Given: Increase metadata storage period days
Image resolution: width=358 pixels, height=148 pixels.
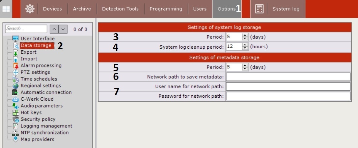Looking at the screenshot, I should click(x=245, y=65).
